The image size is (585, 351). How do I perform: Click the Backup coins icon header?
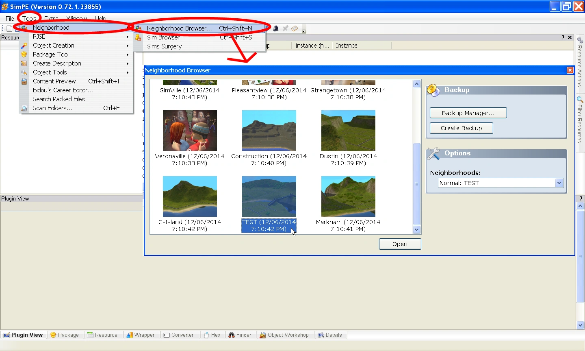pos(433,90)
